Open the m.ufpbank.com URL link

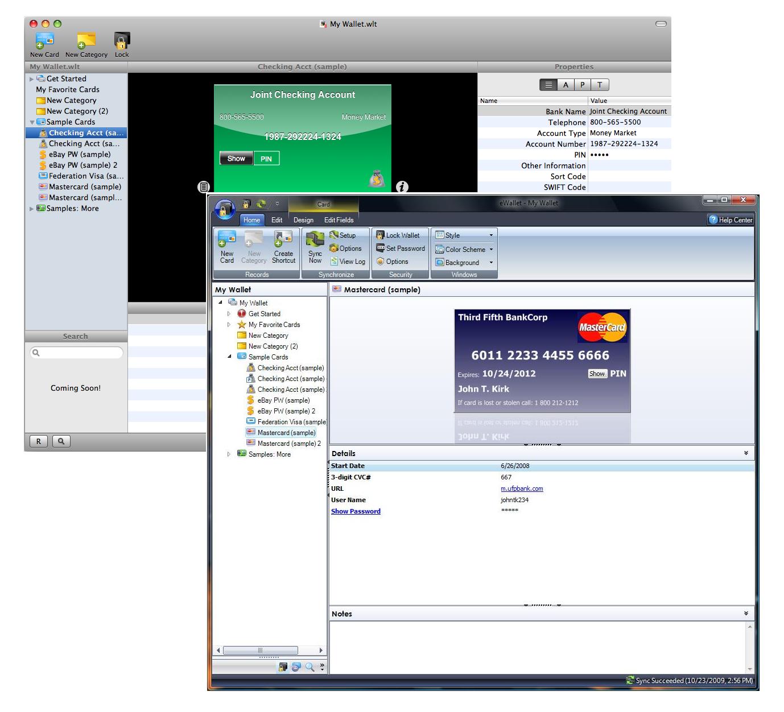[x=522, y=489]
